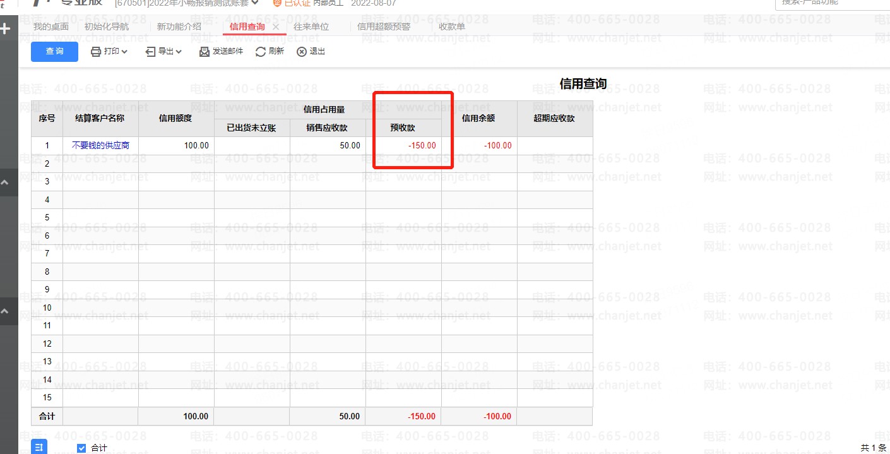Screen dimensions: 890x454
Task: Switch to the 新功能介绍 tab
Action: click(x=179, y=27)
